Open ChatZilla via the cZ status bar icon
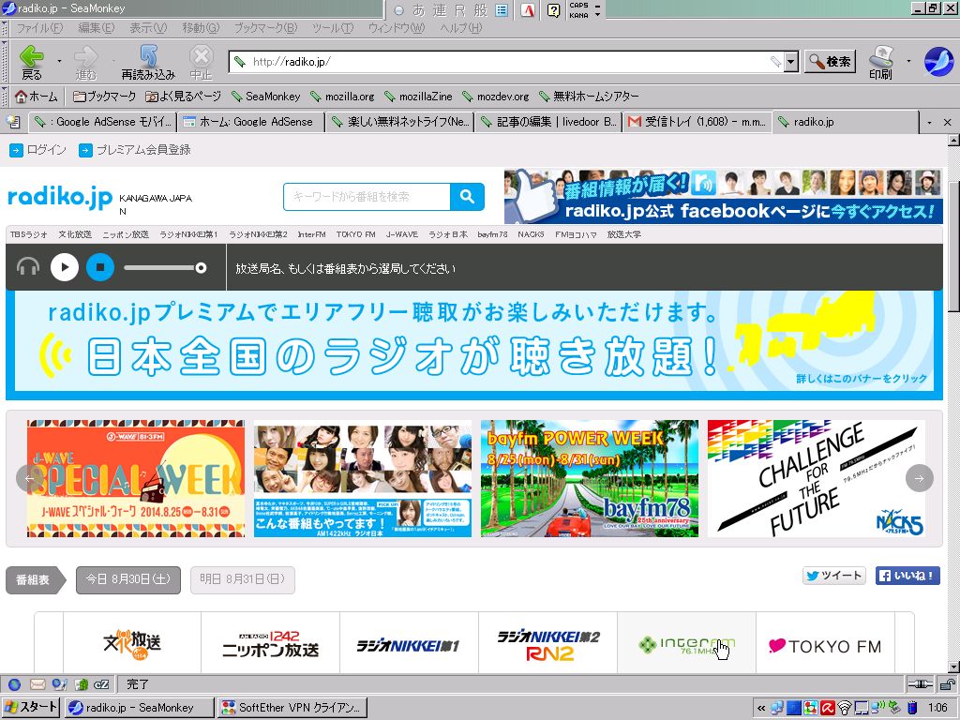The image size is (960, 720). (101, 684)
